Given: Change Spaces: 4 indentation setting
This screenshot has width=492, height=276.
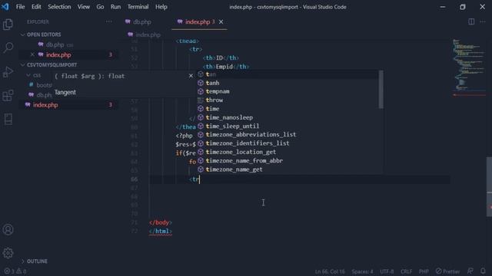Looking at the screenshot, I should click(362, 271).
